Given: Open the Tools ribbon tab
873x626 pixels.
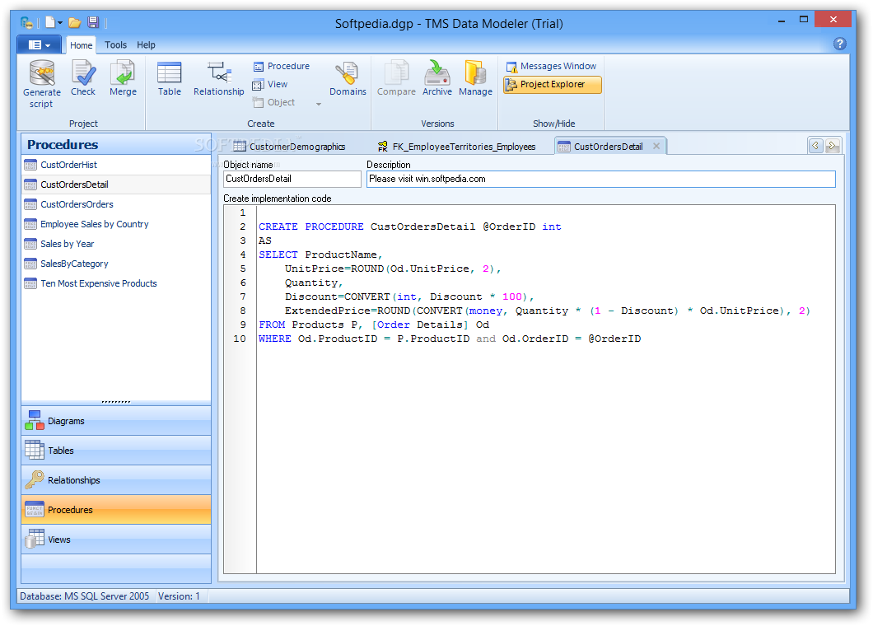Looking at the screenshot, I should (115, 44).
